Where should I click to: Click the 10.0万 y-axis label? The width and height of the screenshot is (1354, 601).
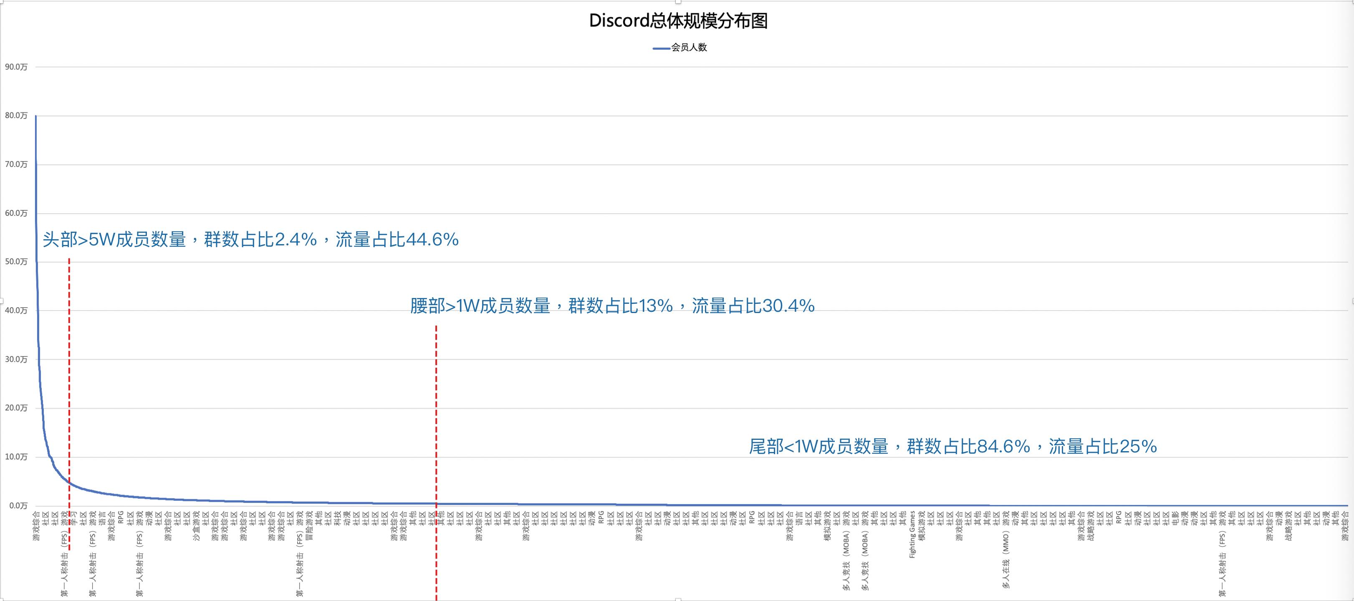coord(16,457)
